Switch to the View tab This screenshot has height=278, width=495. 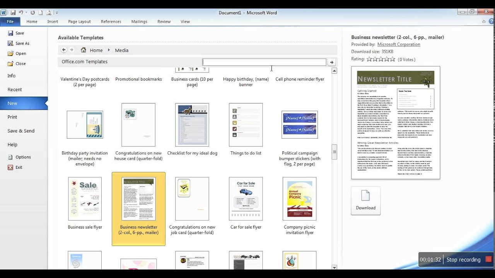click(185, 22)
